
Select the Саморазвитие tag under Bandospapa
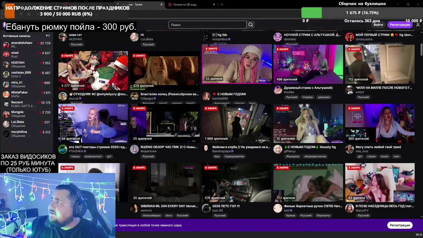234,156
